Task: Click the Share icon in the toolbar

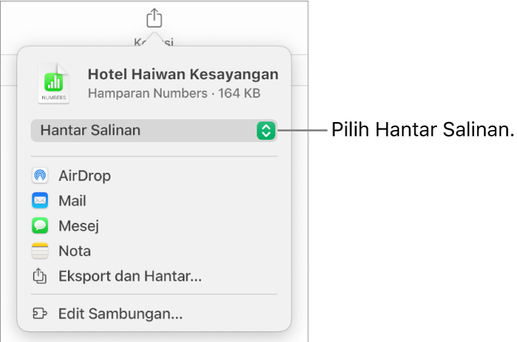Action: (154, 16)
